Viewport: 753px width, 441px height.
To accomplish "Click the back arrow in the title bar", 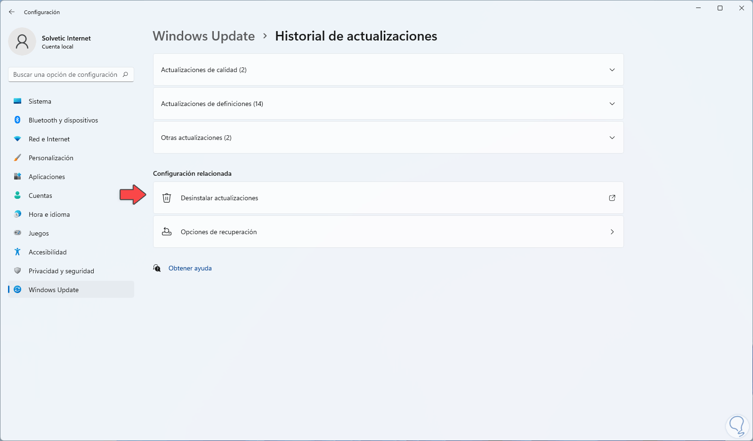I will (12, 12).
